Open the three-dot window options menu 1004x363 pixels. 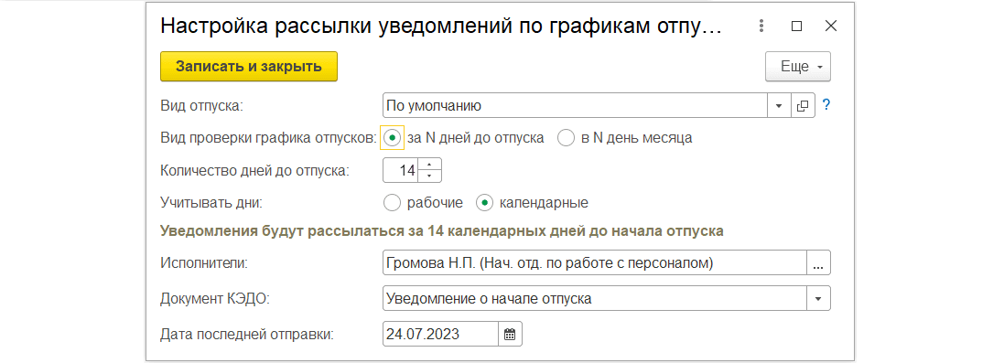pos(761,27)
